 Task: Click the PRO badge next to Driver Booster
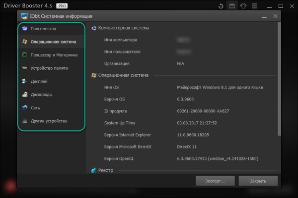click(x=62, y=6)
